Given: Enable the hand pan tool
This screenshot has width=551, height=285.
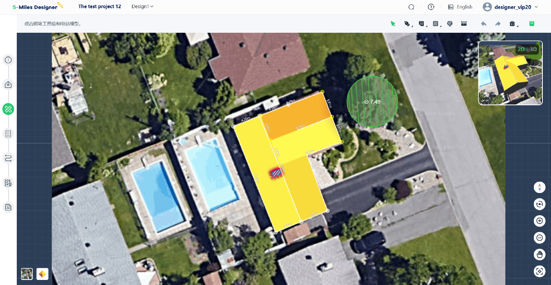Looking at the screenshot, I should (540, 255).
